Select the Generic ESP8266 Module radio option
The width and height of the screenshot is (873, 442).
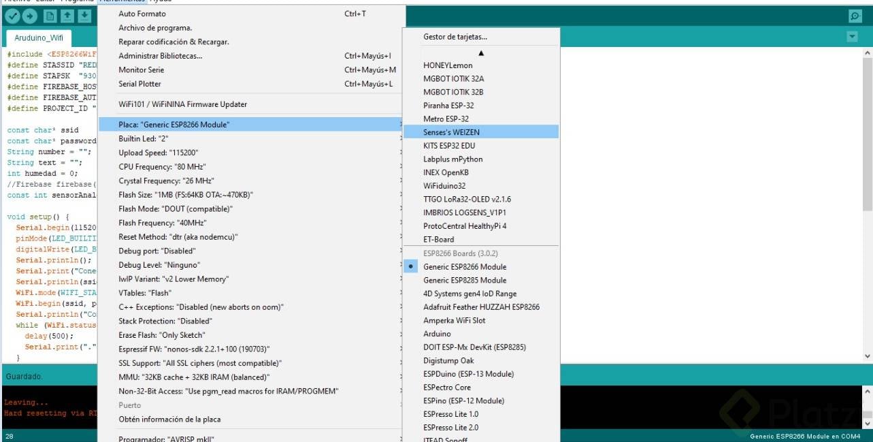click(481, 267)
